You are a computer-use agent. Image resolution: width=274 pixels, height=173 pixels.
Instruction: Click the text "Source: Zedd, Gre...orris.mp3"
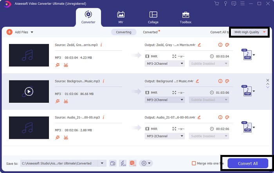point(76,45)
